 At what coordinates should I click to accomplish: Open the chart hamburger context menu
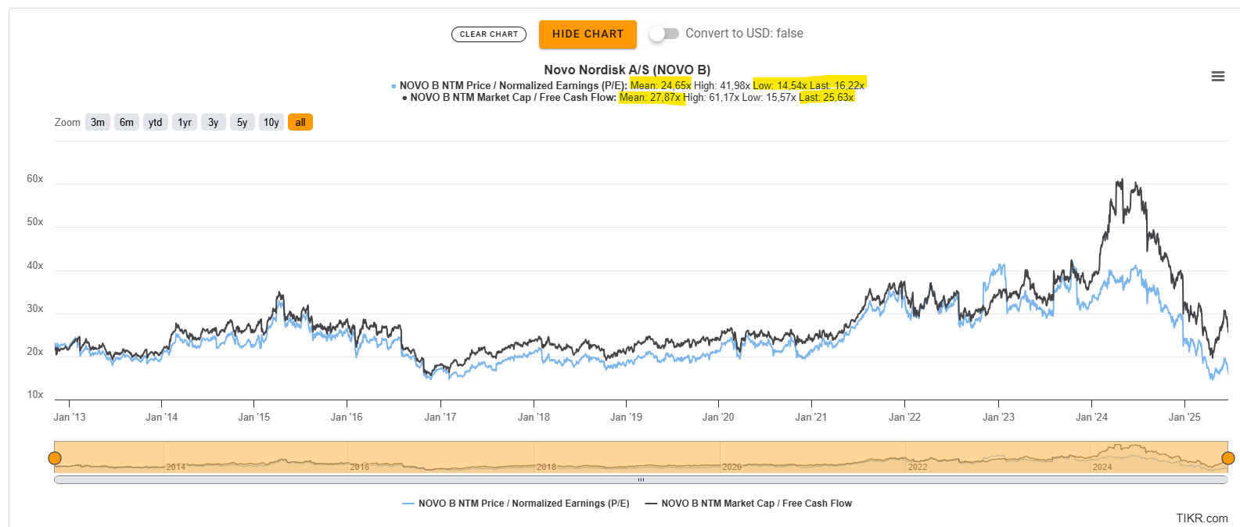1217,77
